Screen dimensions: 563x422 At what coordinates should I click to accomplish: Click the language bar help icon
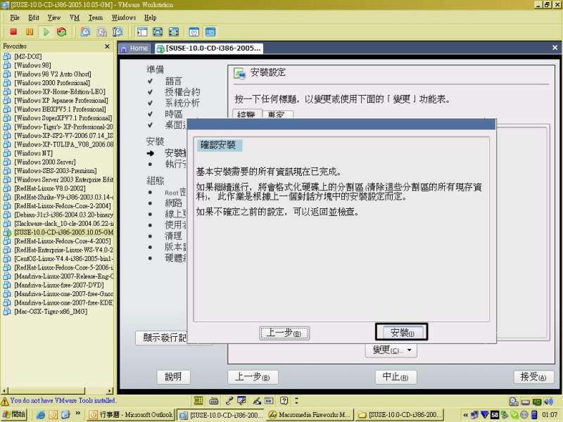coord(284,400)
